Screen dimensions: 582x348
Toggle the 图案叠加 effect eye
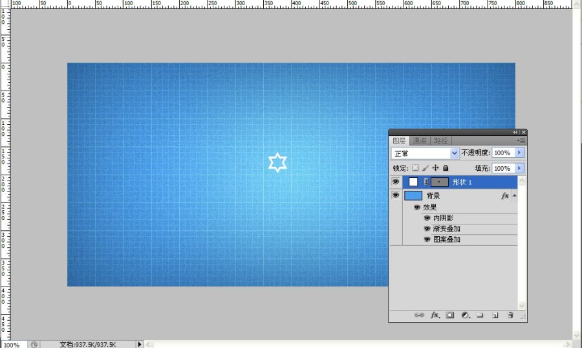(x=427, y=239)
